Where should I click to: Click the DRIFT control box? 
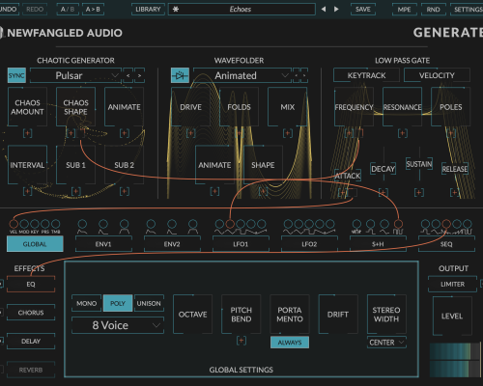click(x=338, y=315)
